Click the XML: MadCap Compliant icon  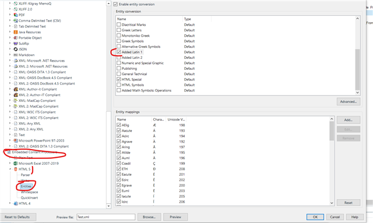coord(16,101)
